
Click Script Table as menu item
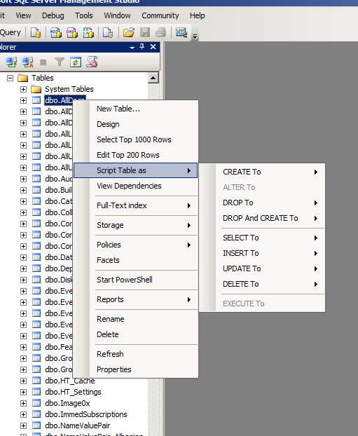pyautogui.click(x=136, y=170)
